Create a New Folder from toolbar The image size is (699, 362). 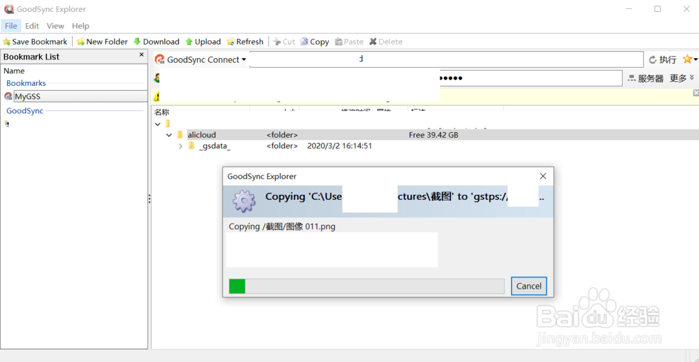point(102,41)
